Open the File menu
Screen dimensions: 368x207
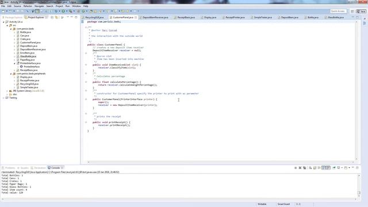3,6
